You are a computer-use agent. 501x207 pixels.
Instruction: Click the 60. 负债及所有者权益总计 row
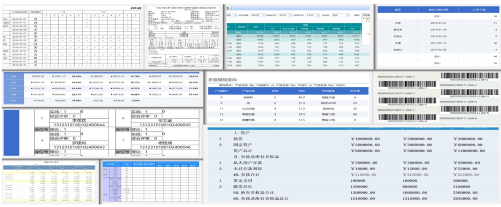point(353,199)
